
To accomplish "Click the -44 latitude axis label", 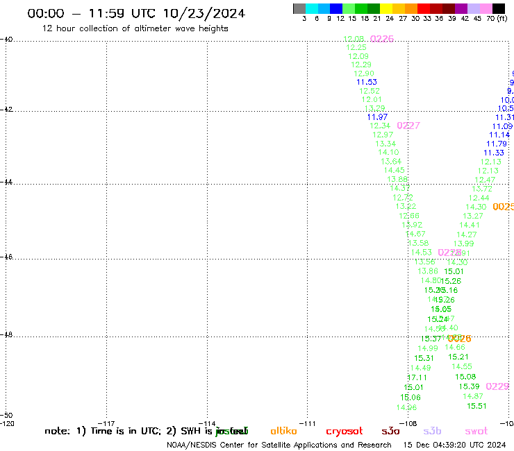I will tap(6, 182).
